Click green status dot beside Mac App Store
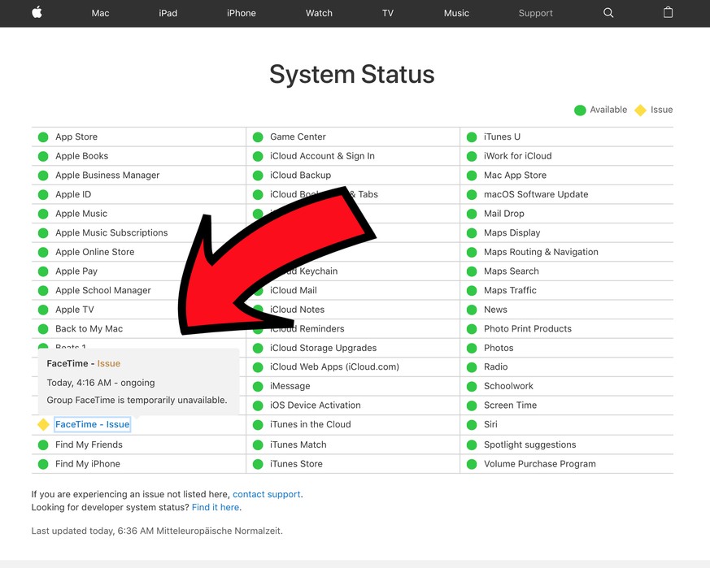This screenshot has width=710, height=568. pyautogui.click(x=472, y=176)
